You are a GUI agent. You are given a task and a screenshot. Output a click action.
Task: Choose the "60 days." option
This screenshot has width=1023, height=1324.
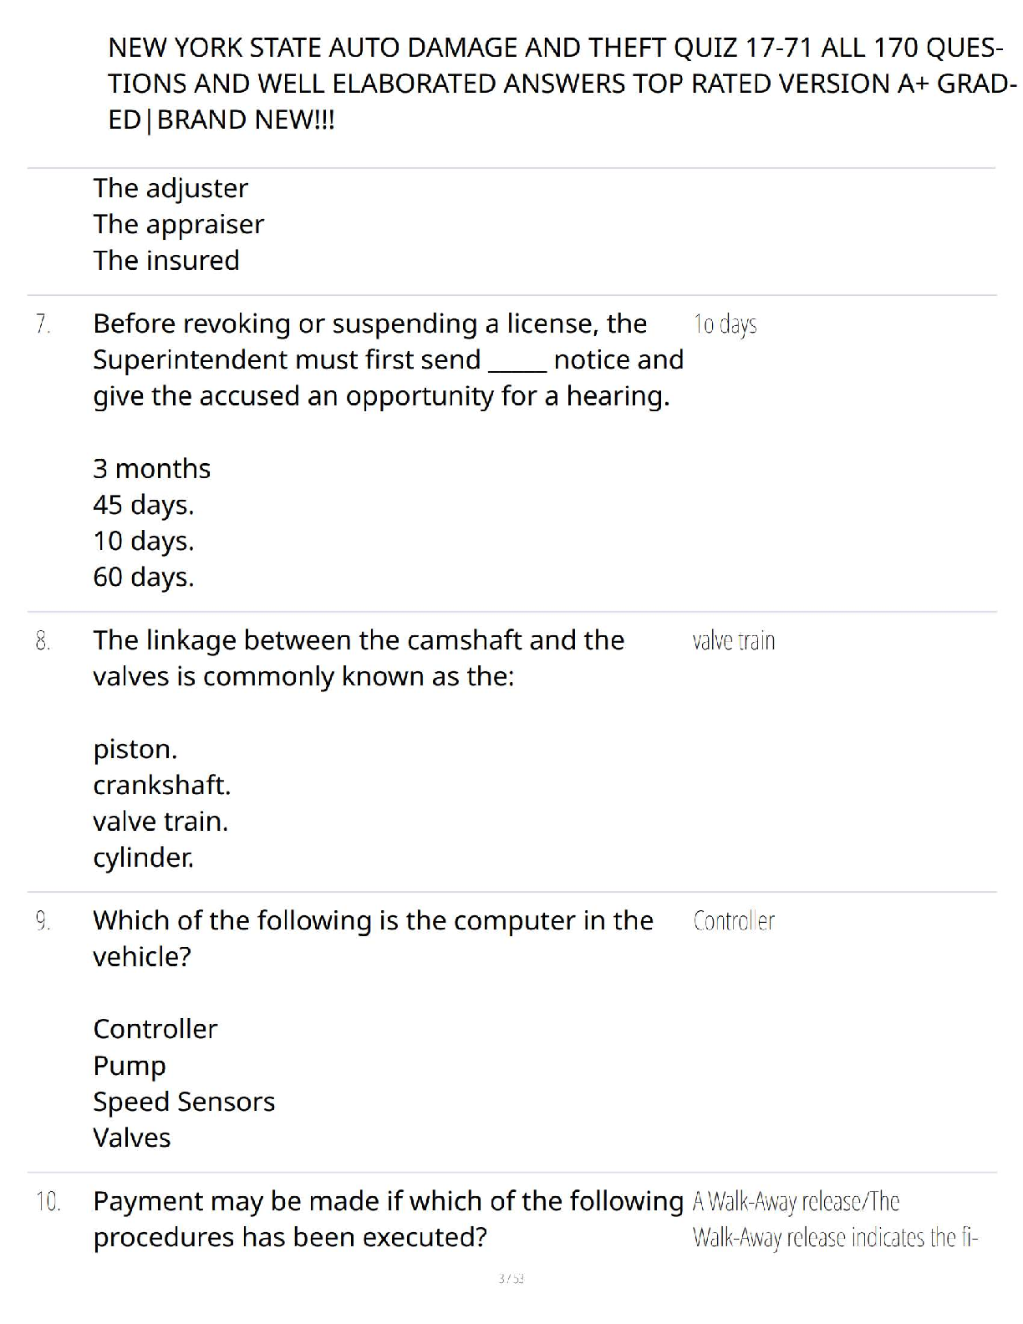pyautogui.click(x=143, y=577)
